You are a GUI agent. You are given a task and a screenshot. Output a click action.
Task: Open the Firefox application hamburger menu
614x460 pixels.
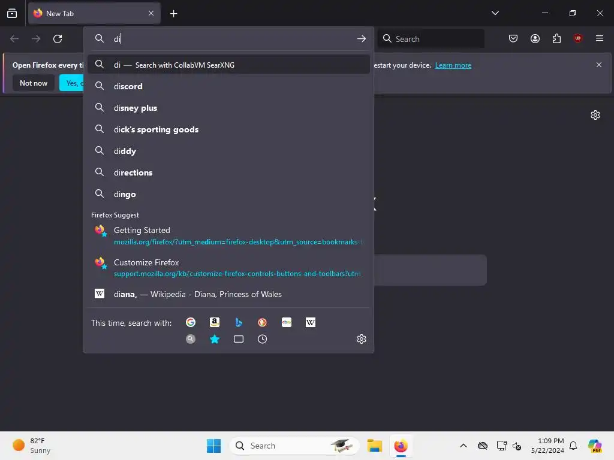click(600, 38)
